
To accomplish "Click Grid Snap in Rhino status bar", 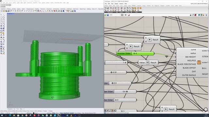I will [x=49, y=113].
